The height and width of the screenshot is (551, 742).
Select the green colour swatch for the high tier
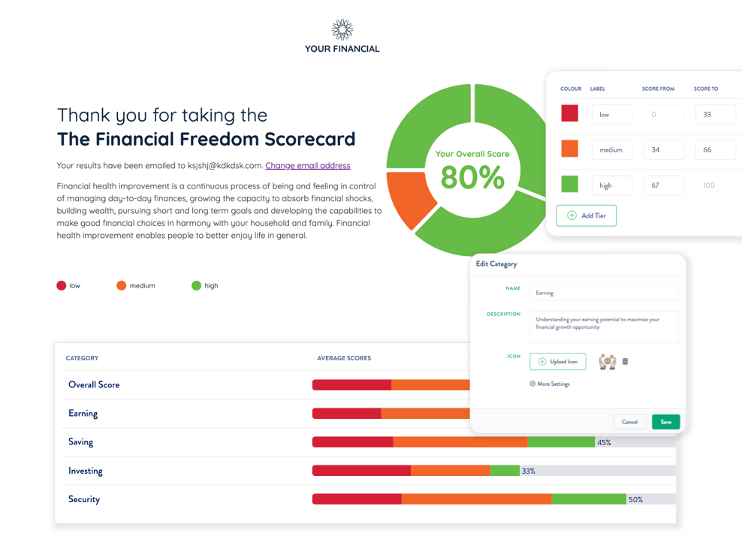(x=569, y=185)
